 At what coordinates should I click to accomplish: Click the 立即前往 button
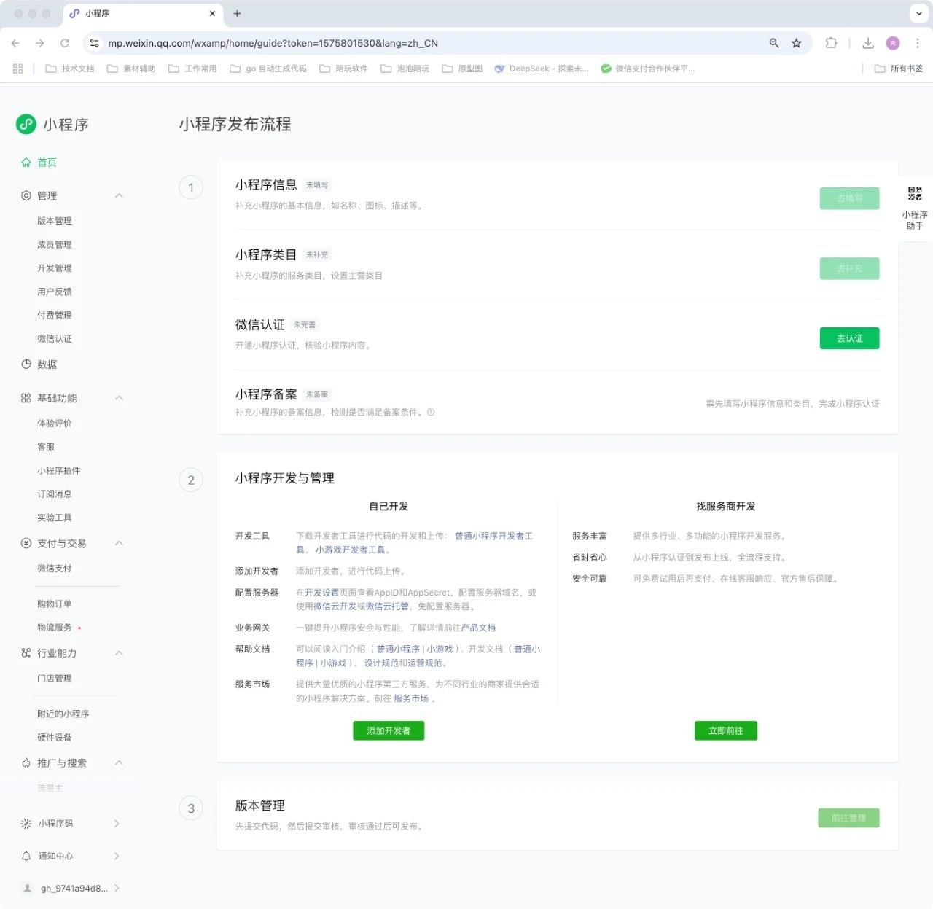[725, 730]
